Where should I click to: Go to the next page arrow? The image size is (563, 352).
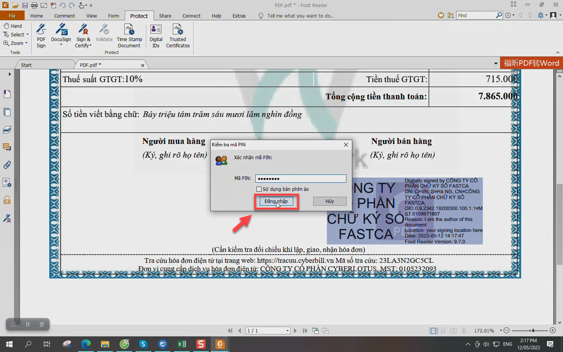point(296,331)
